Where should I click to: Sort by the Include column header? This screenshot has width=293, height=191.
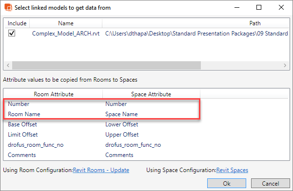[x=17, y=23]
